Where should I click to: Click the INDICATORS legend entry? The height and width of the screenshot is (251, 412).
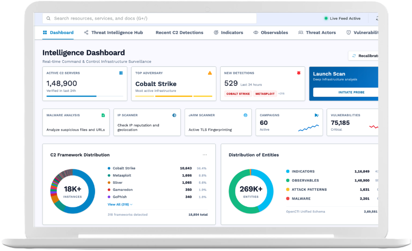click(332, 172)
